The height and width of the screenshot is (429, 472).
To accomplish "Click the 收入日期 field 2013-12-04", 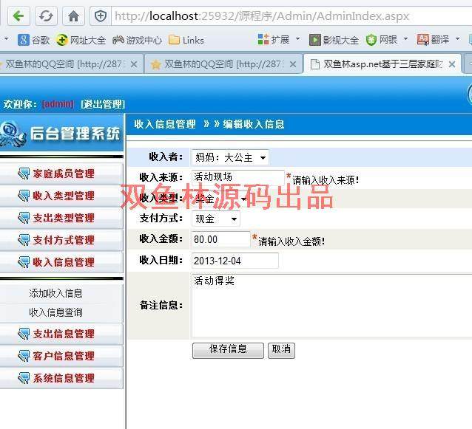I will pos(235,261).
